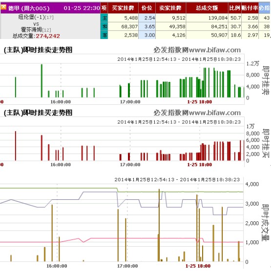Visit www.bifaw.com link above the buy chart
The width and height of the screenshot is (271, 271).
click(215, 113)
